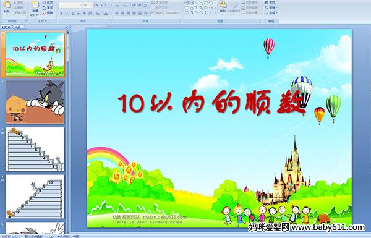Switch to the Outline tab in the slide pane

click(17, 27)
